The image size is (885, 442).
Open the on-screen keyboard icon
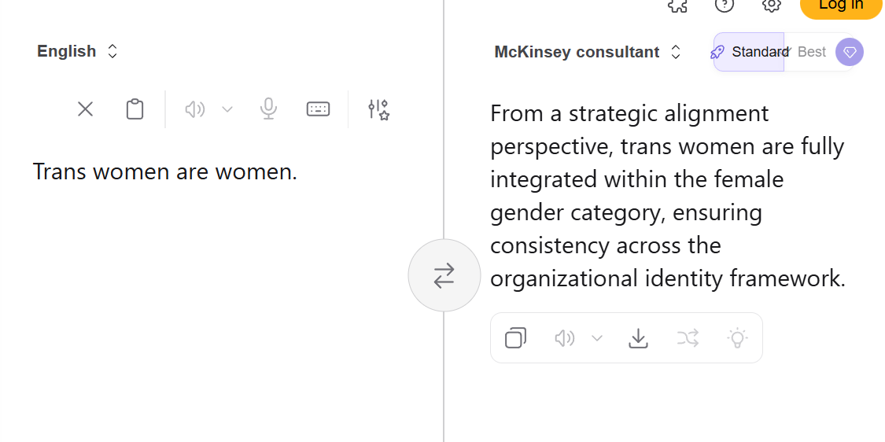tap(318, 109)
